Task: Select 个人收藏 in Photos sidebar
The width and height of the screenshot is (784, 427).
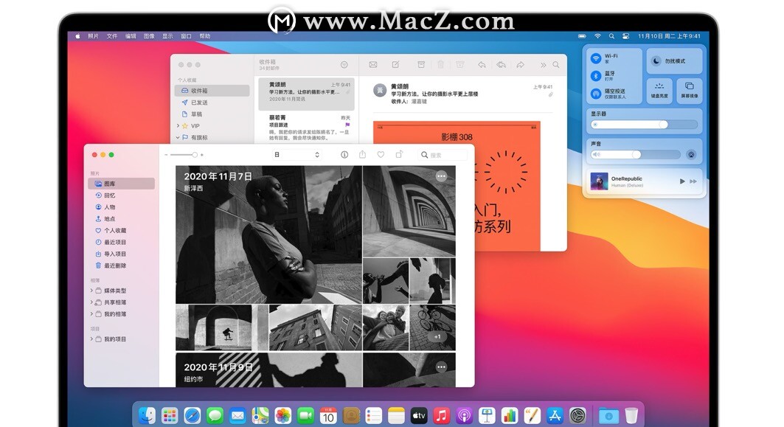Action: coord(122,231)
